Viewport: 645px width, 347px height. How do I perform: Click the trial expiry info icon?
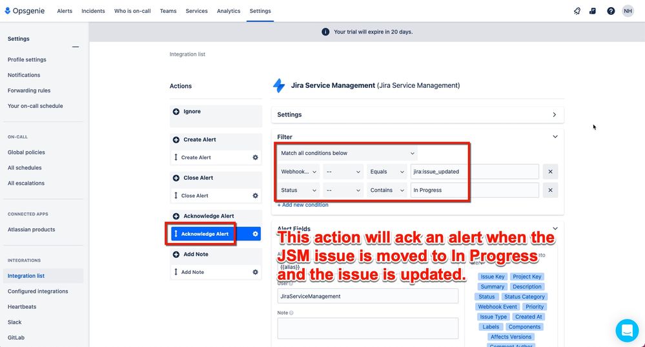pyautogui.click(x=325, y=32)
